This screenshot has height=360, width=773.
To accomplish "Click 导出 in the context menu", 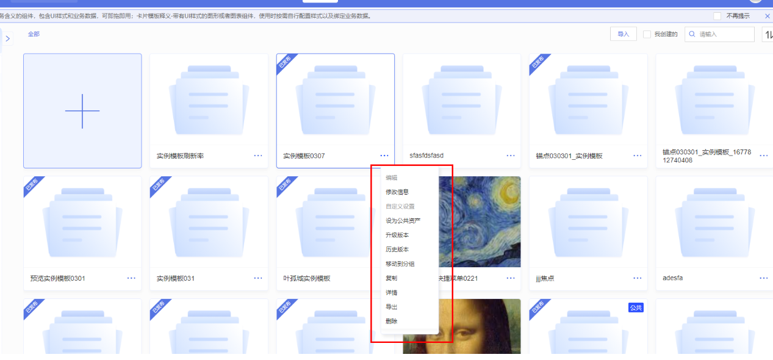I will (x=391, y=307).
